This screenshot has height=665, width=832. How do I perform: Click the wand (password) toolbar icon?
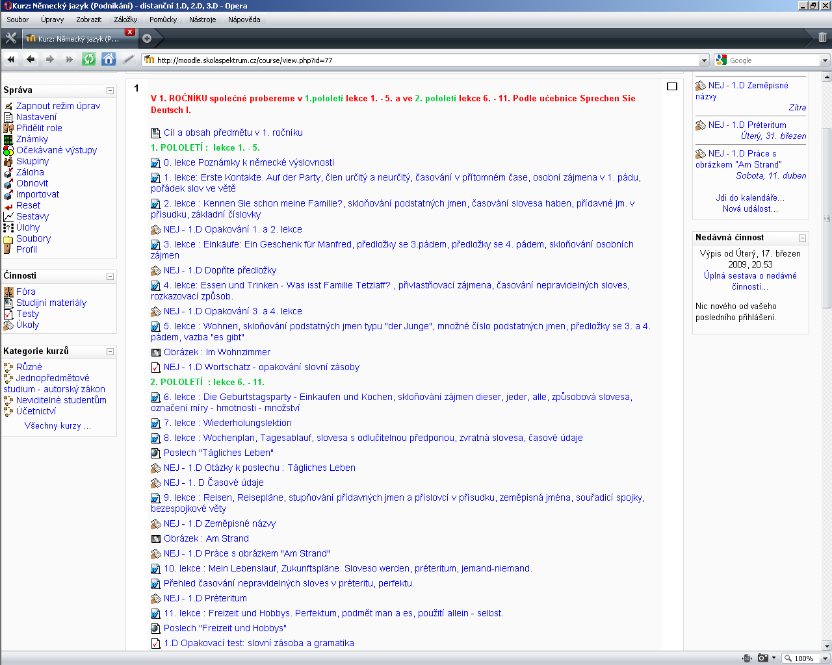click(128, 60)
